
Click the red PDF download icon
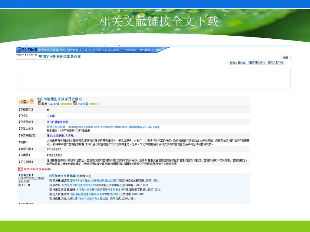click(75, 103)
